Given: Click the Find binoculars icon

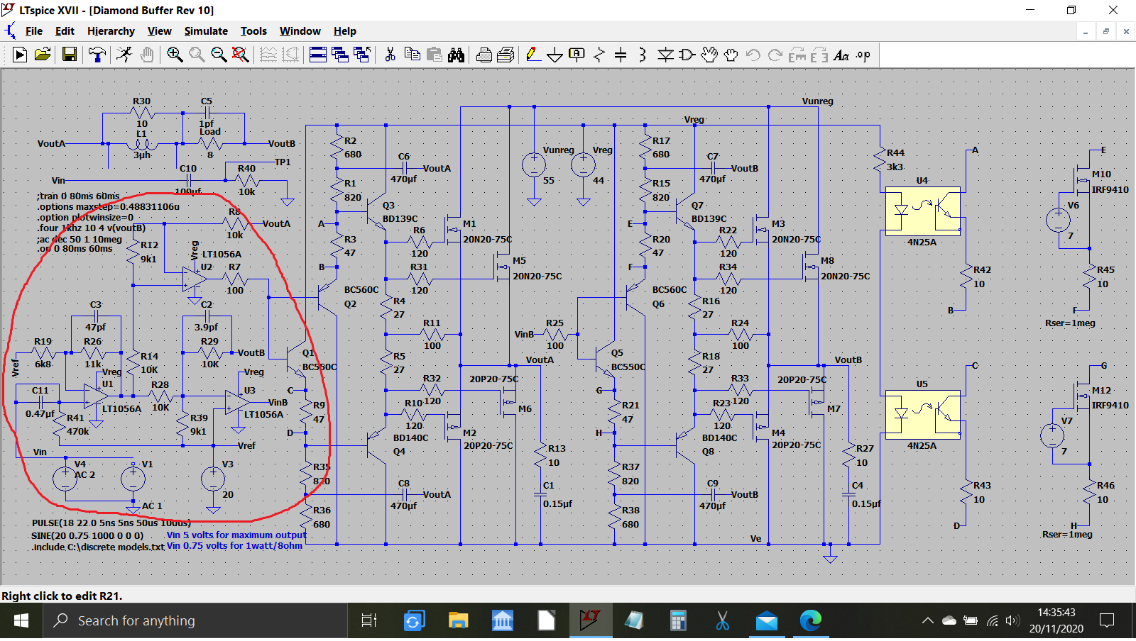Looking at the screenshot, I should tap(456, 55).
